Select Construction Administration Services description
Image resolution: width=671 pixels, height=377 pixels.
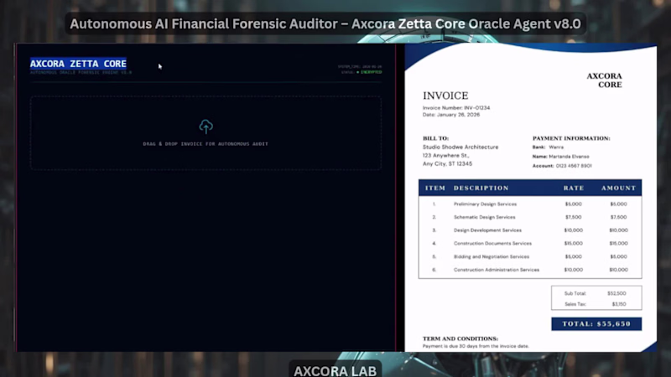[x=497, y=270]
